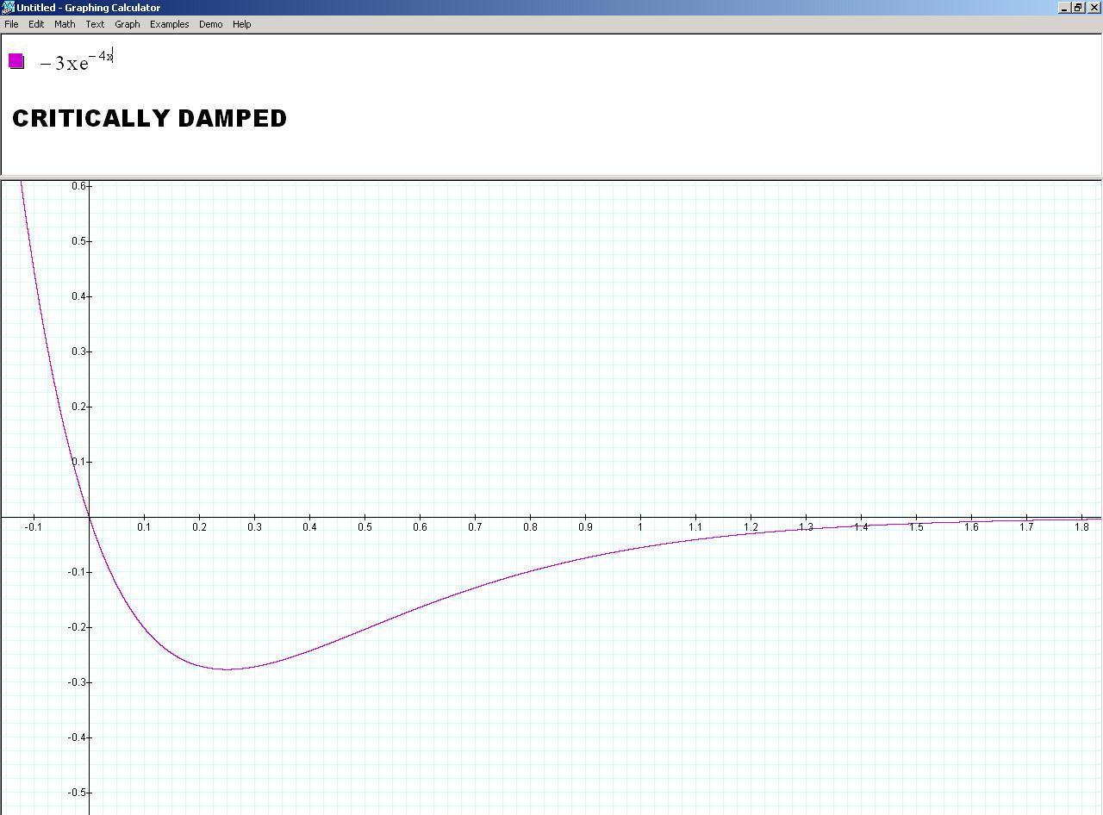
Task: Click the graph origin where axes cross
Action: point(90,517)
